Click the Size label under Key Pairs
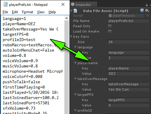Viewport: 151px width, 114px height. (x=81, y=42)
